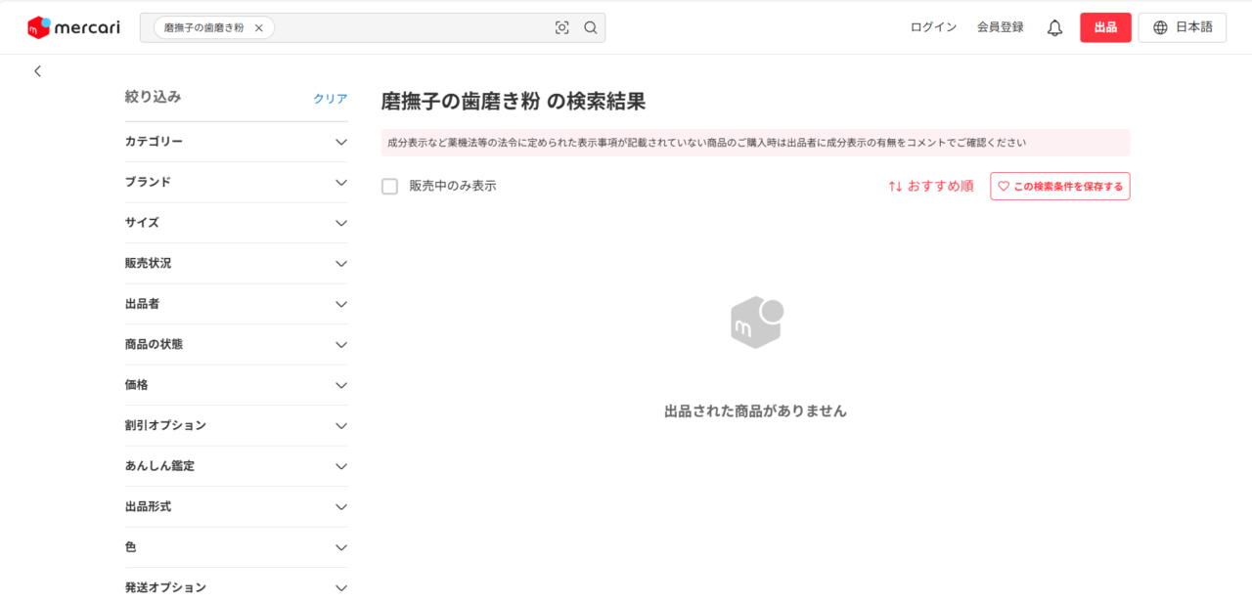Enable the 販売中のみ表示 checkbox
The height and width of the screenshot is (603, 1252).
(389, 186)
